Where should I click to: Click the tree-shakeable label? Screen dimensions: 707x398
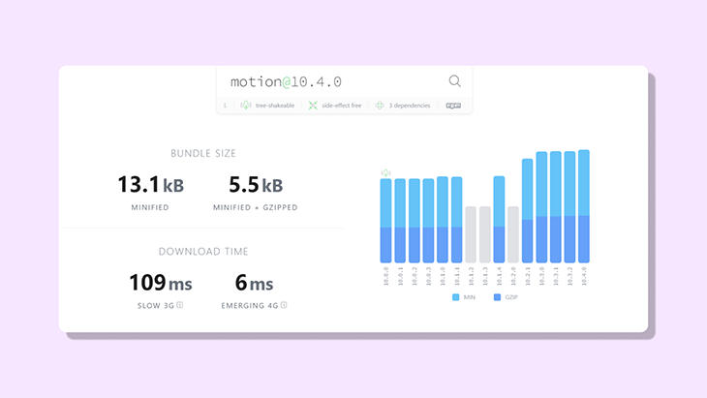275,106
